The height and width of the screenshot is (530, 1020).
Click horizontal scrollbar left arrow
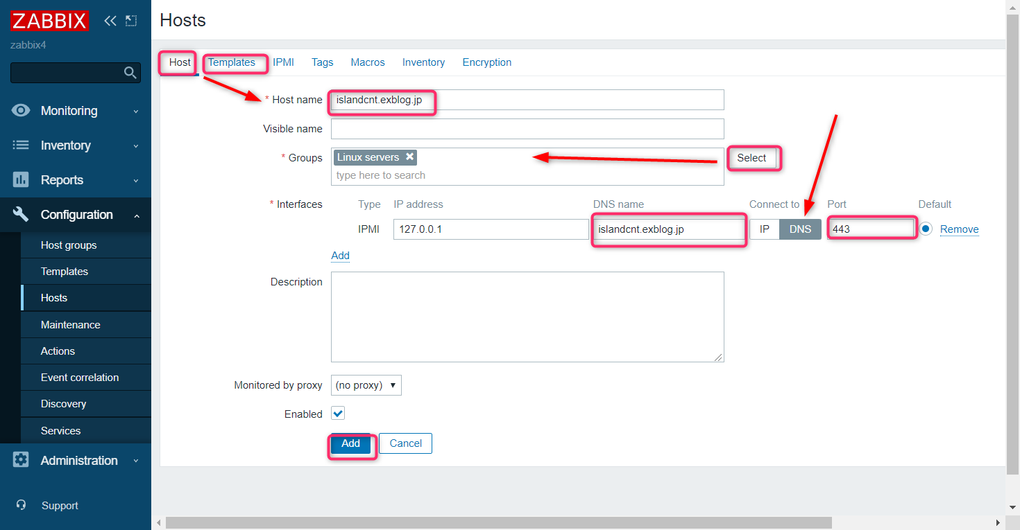[158, 523]
